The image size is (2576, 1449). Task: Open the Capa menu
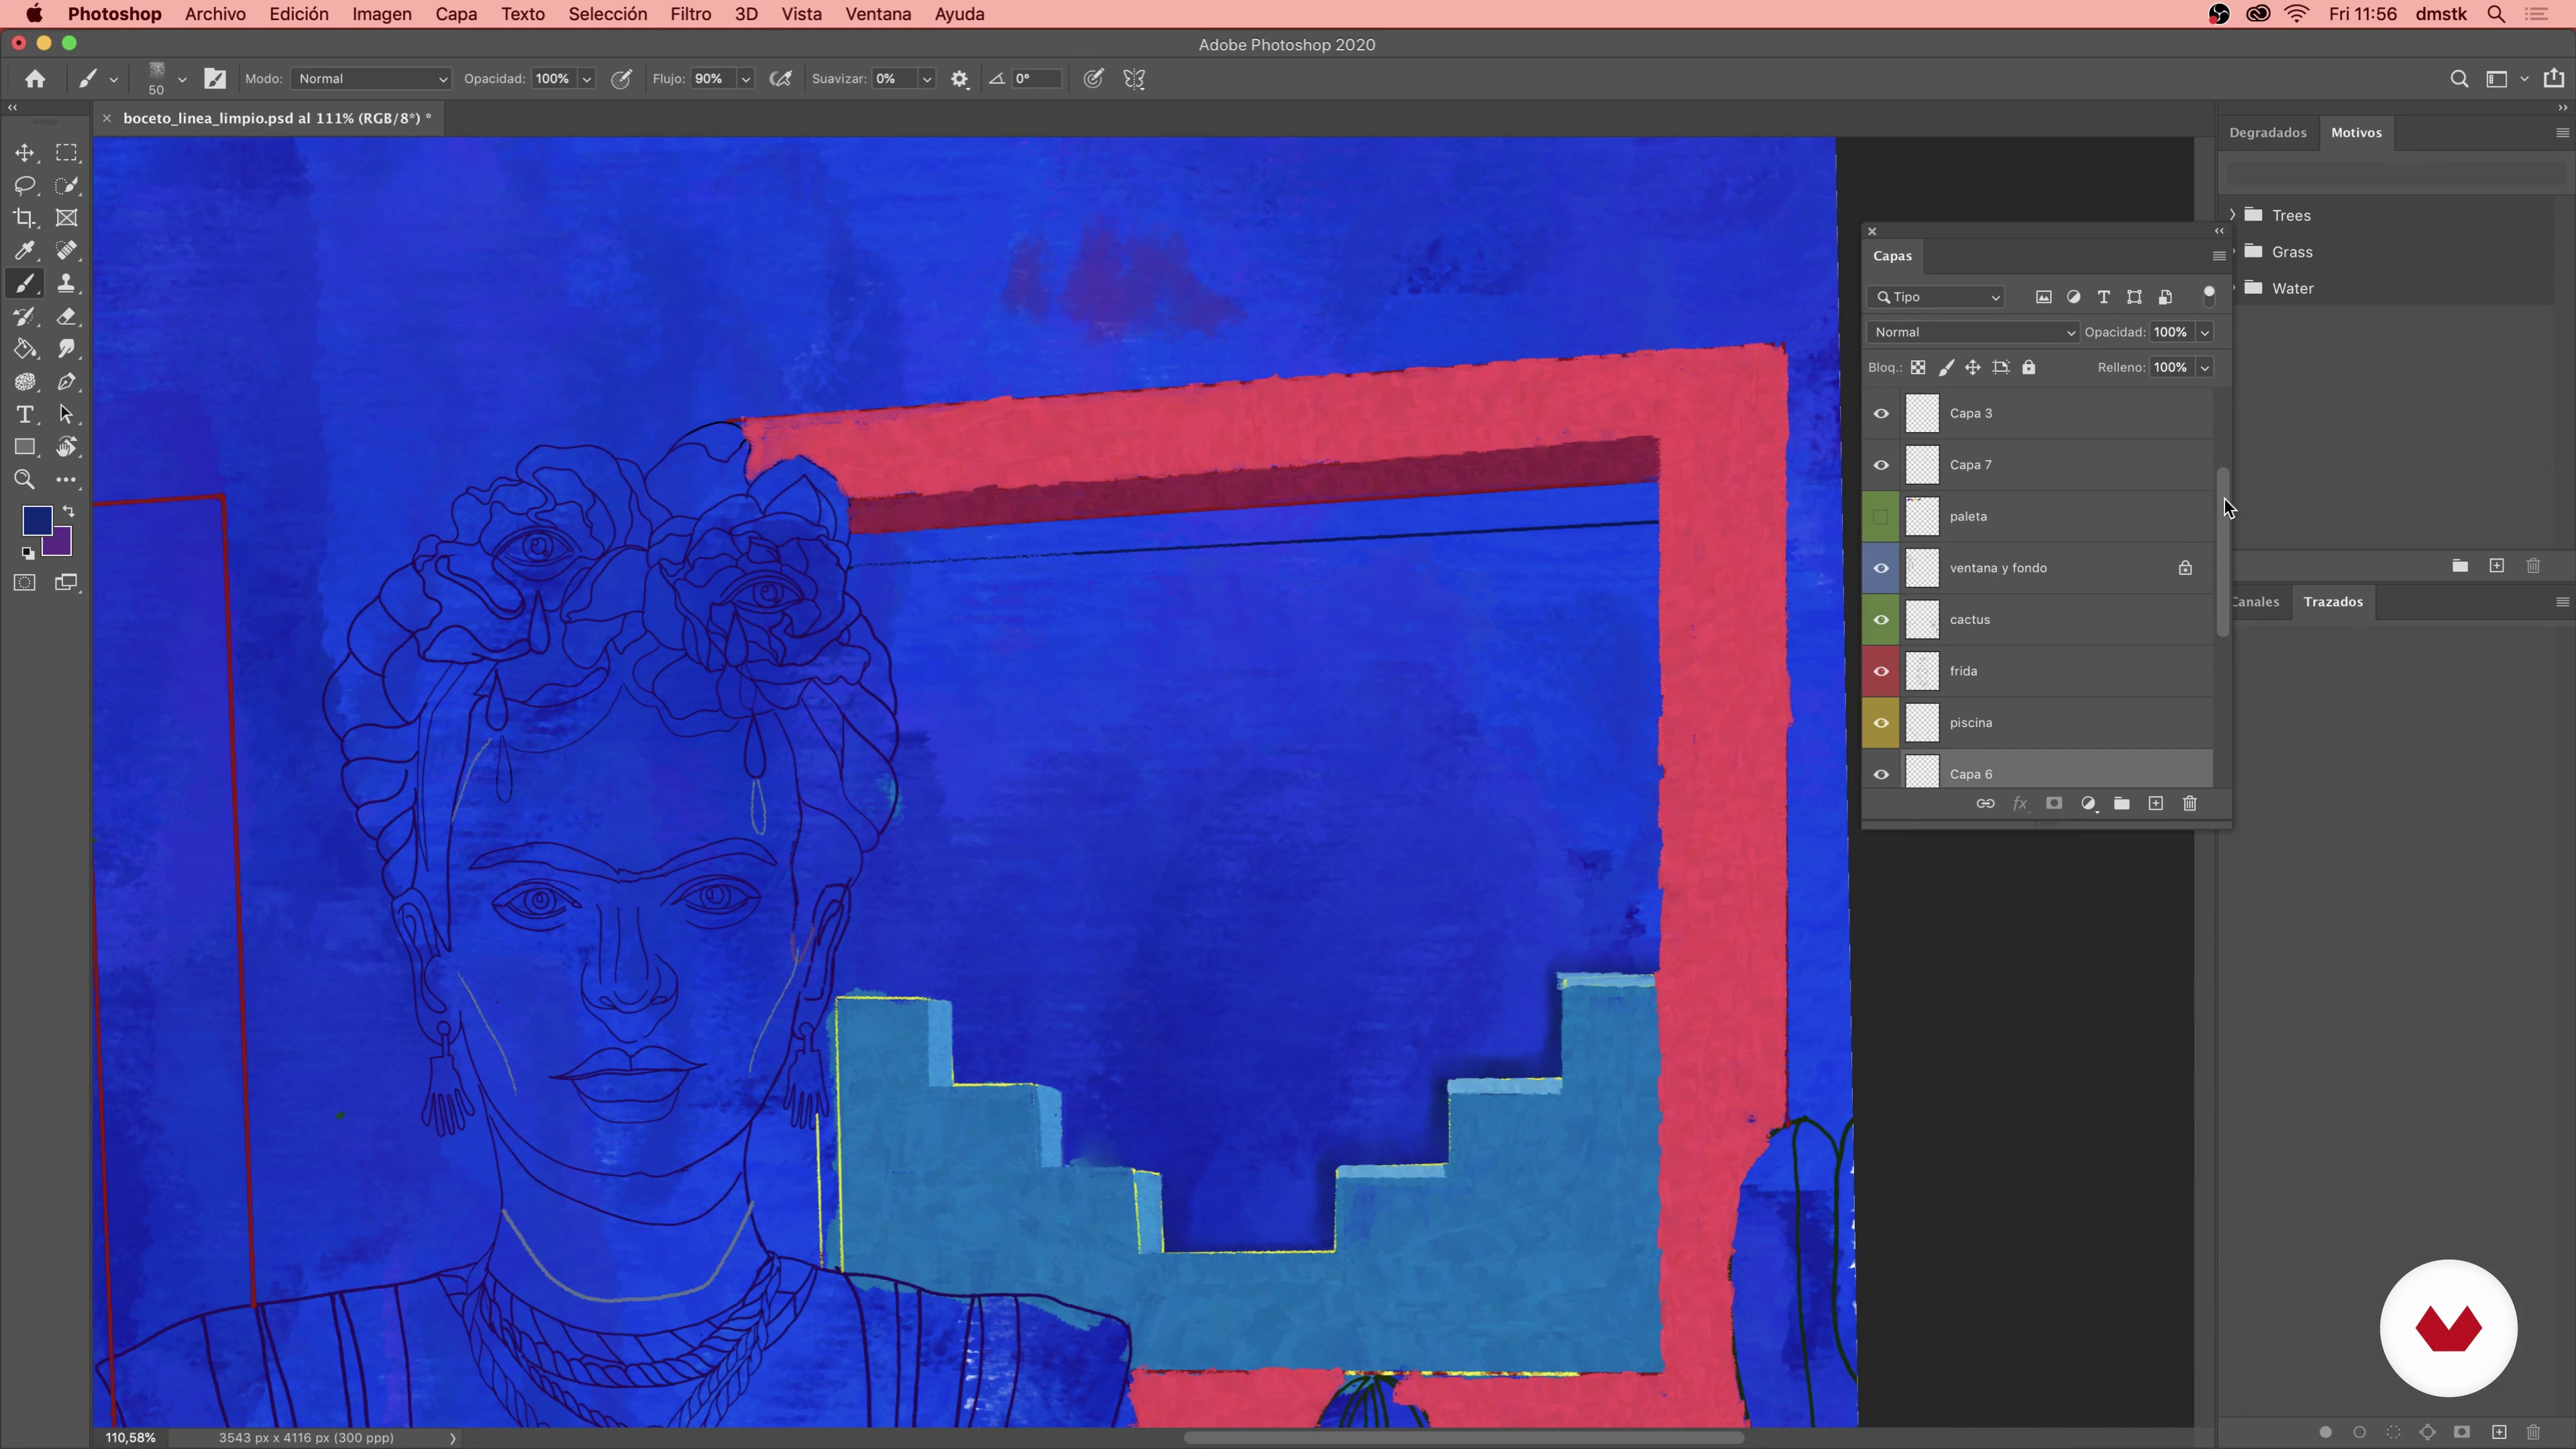456,14
